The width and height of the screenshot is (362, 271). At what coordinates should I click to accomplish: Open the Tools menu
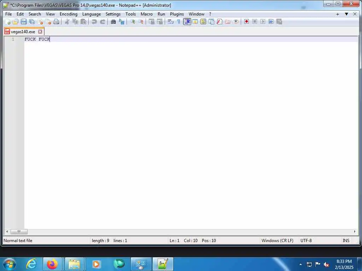click(x=131, y=14)
